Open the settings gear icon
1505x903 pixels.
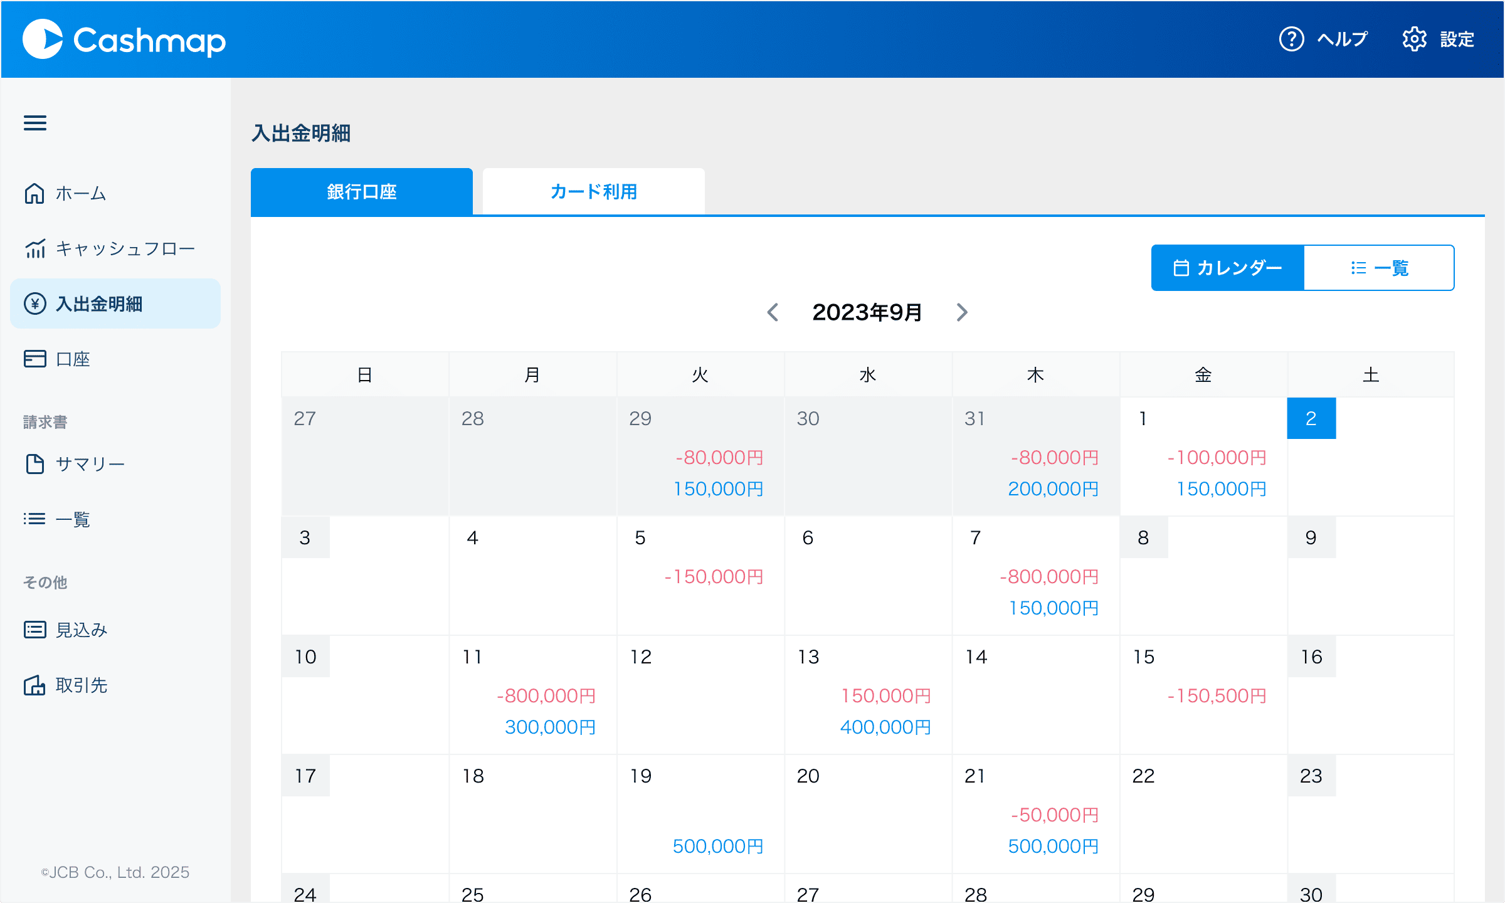pyautogui.click(x=1414, y=40)
